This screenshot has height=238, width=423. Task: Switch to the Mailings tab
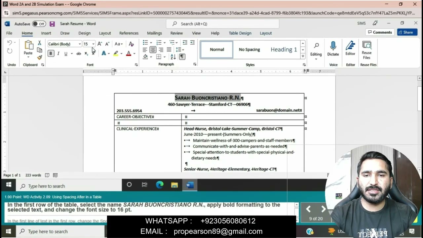pos(154,33)
